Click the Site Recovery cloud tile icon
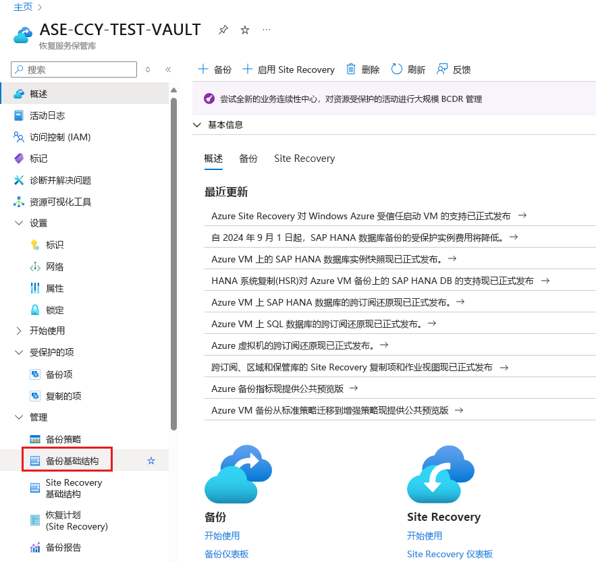 [441, 474]
